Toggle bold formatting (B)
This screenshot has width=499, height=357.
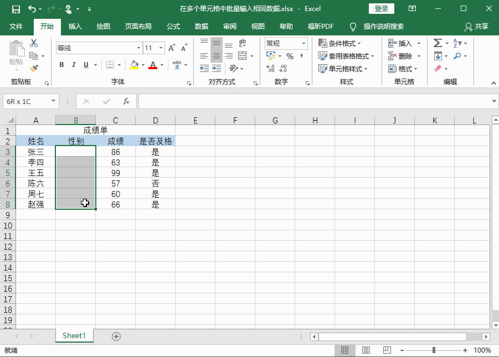click(x=61, y=65)
